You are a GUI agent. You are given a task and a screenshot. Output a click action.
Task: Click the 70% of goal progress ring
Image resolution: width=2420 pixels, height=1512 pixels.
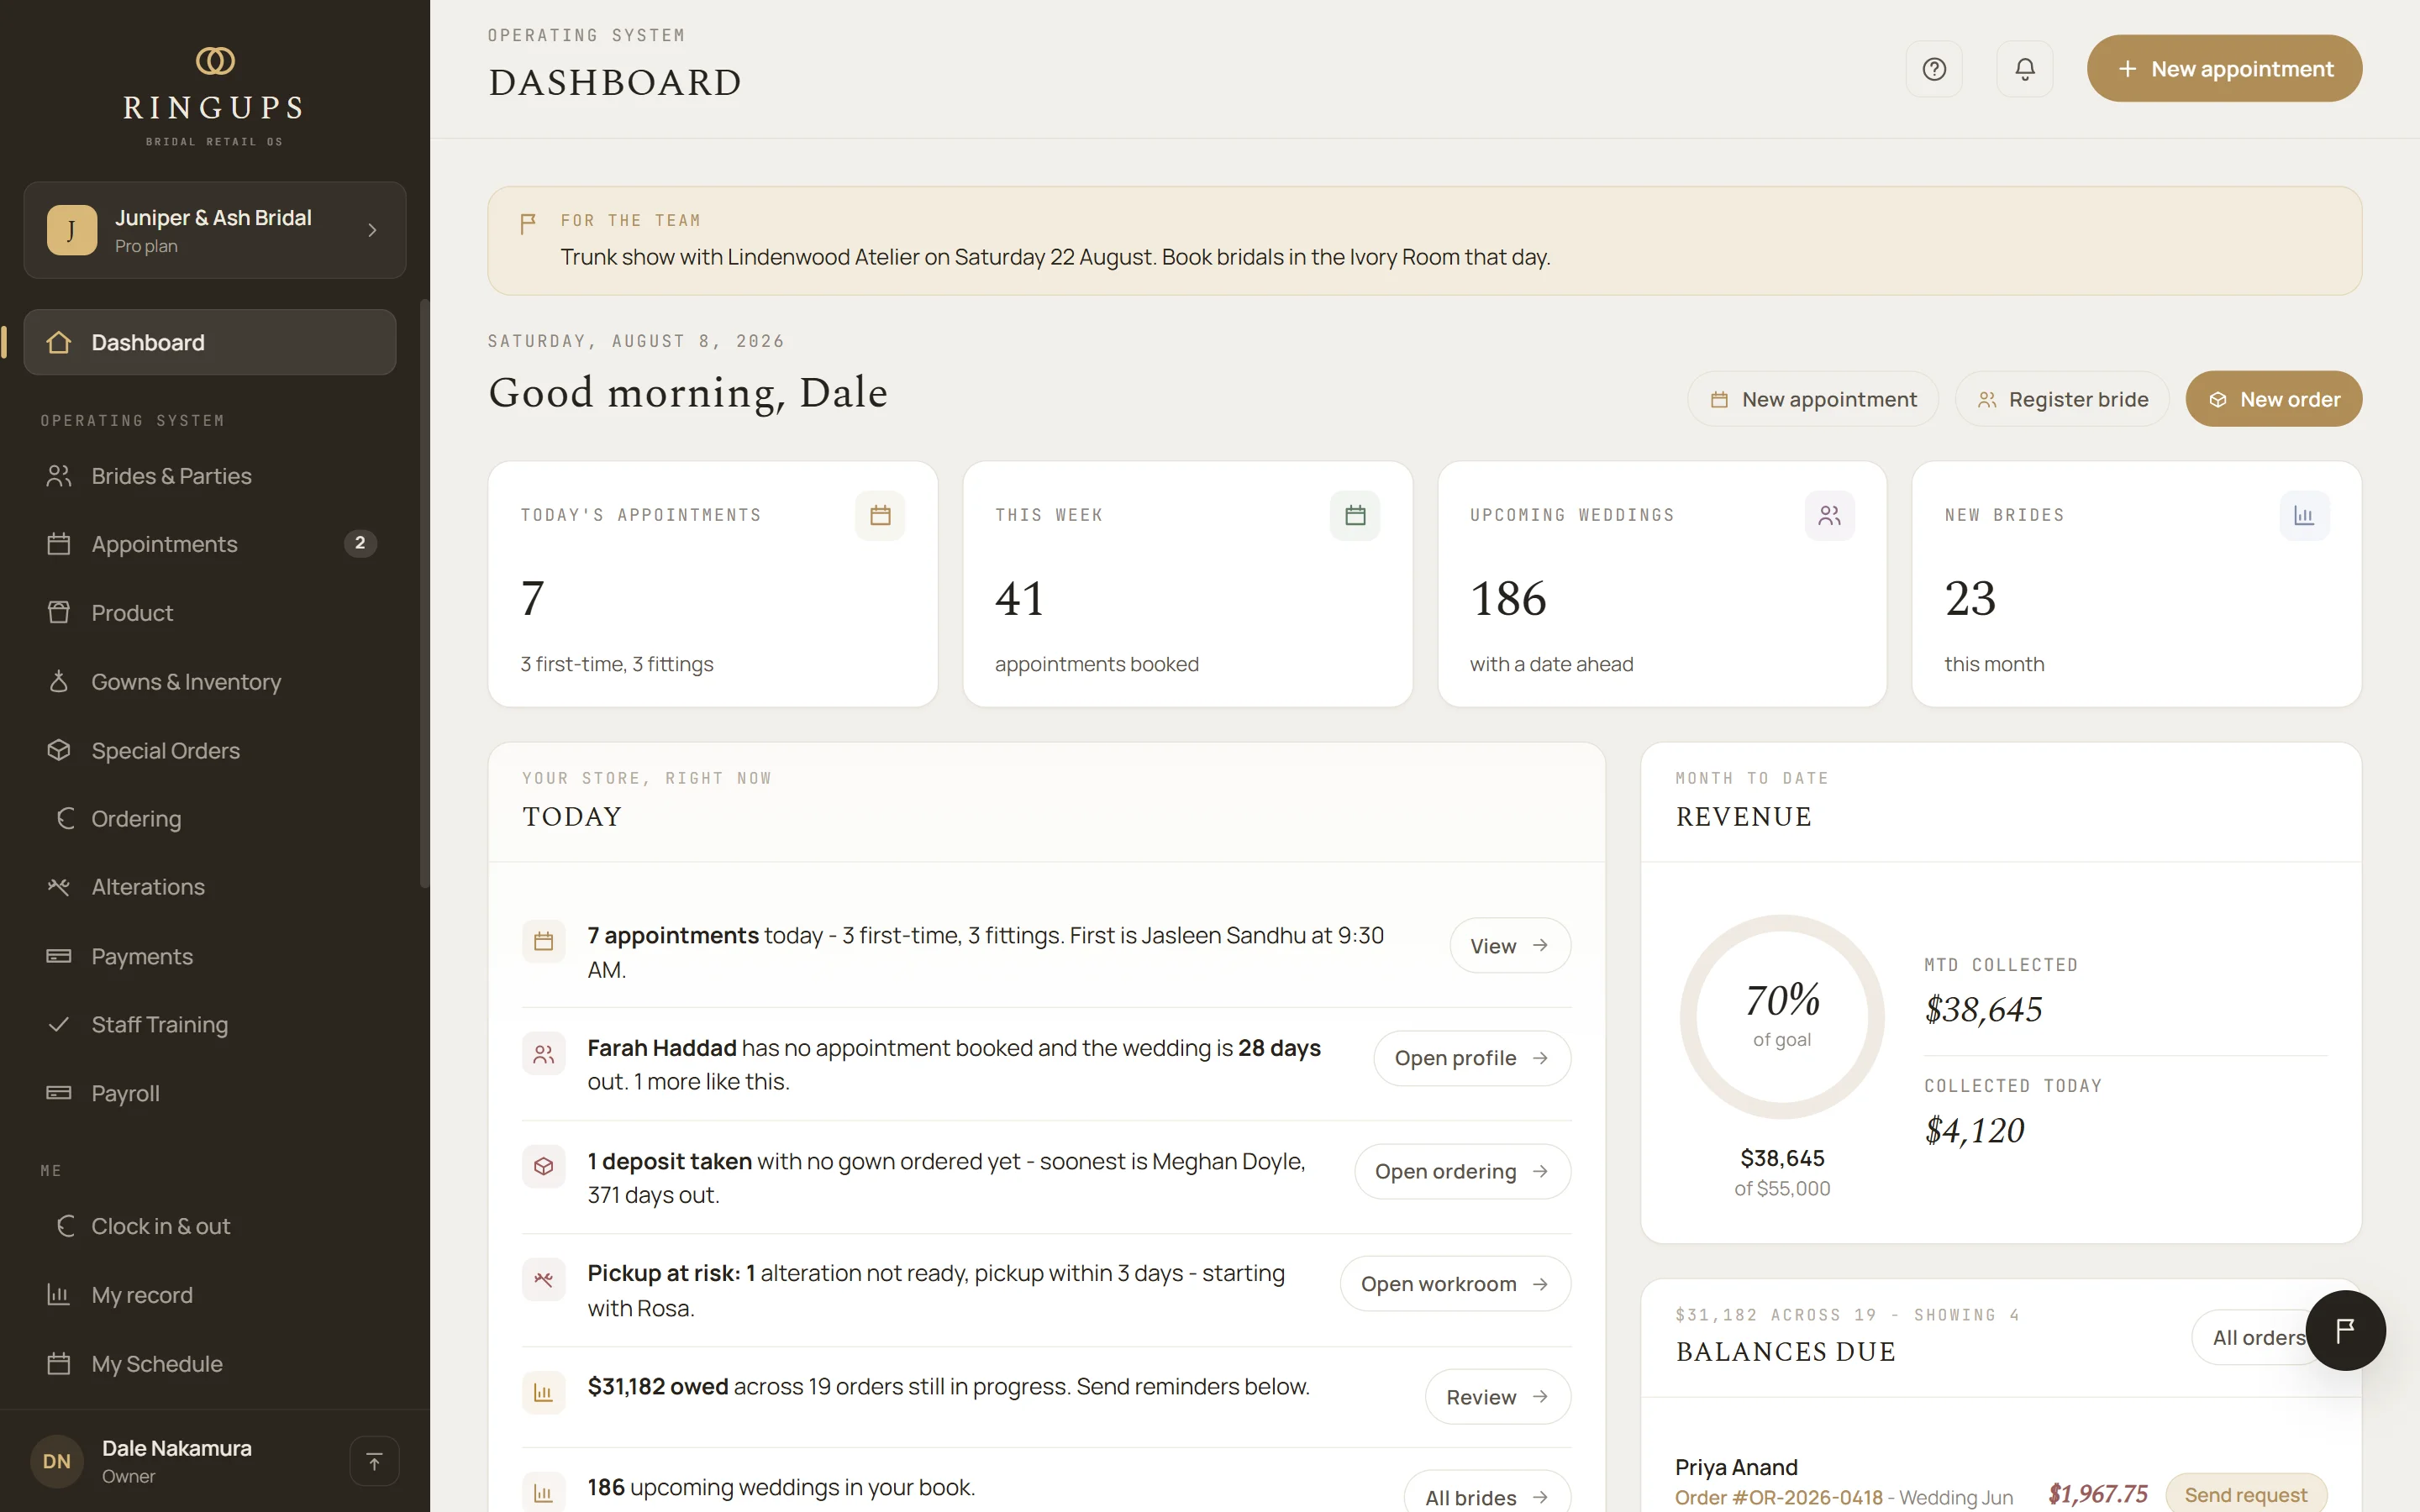1782,1017
